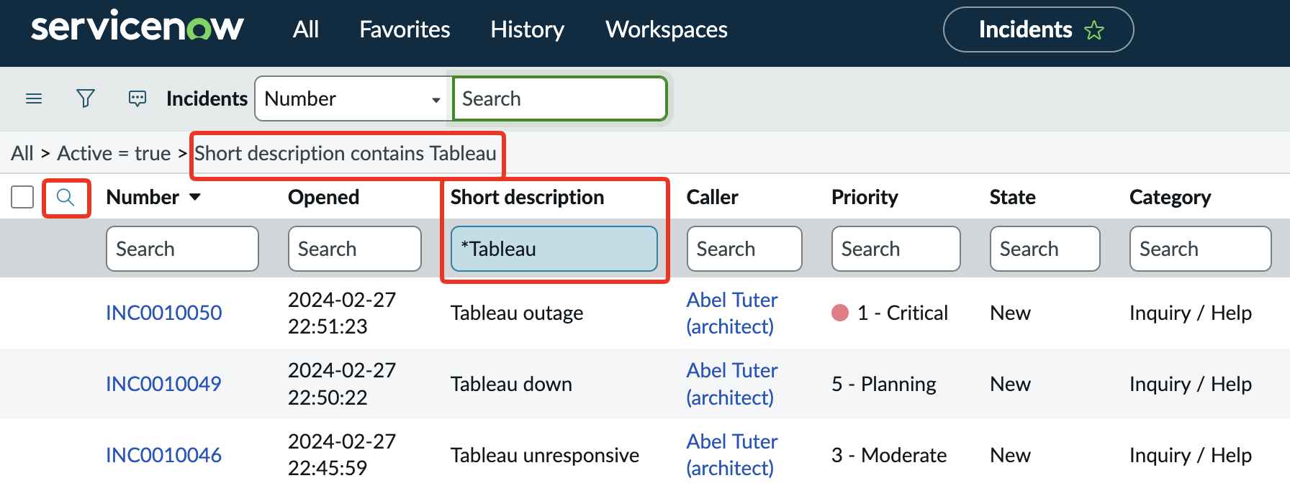The width and height of the screenshot is (1290, 496).
Task: Click the ServiceNow logo
Action: point(137,29)
